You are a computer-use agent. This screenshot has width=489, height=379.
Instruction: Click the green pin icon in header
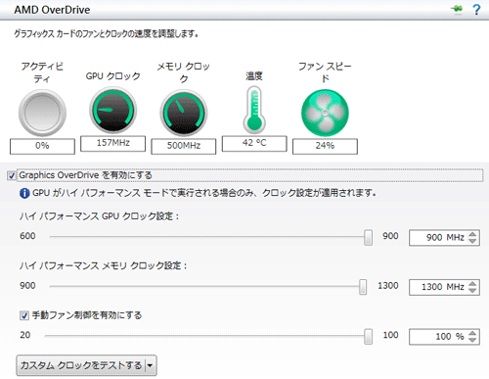tap(458, 9)
